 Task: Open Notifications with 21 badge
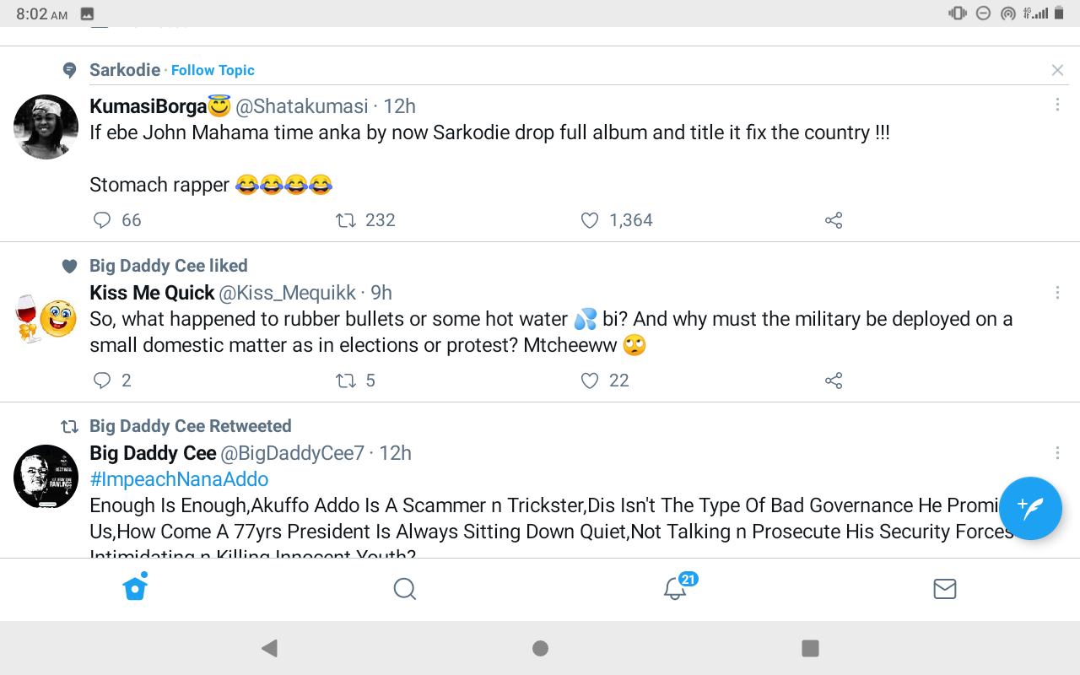pos(675,588)
